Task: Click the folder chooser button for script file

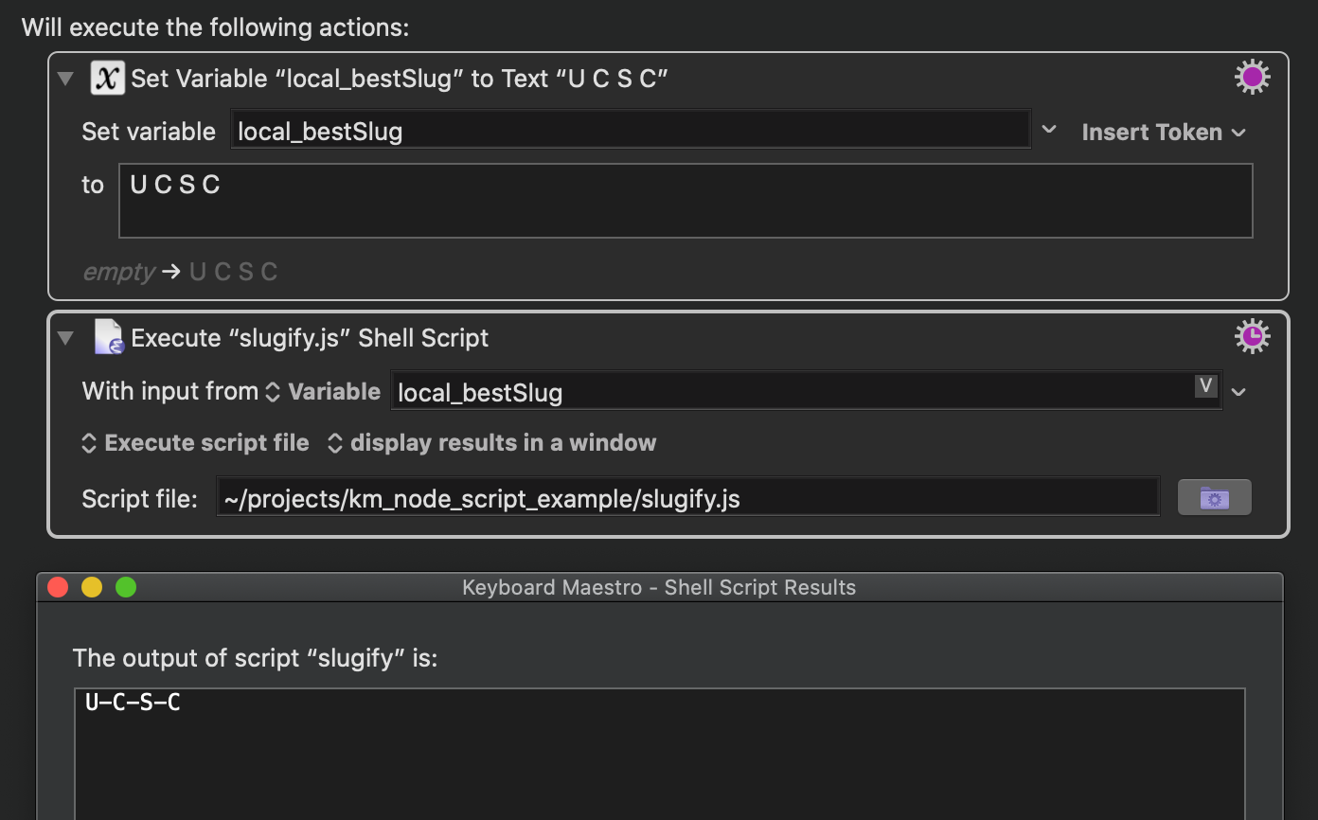Action: tap(1214, 497)
